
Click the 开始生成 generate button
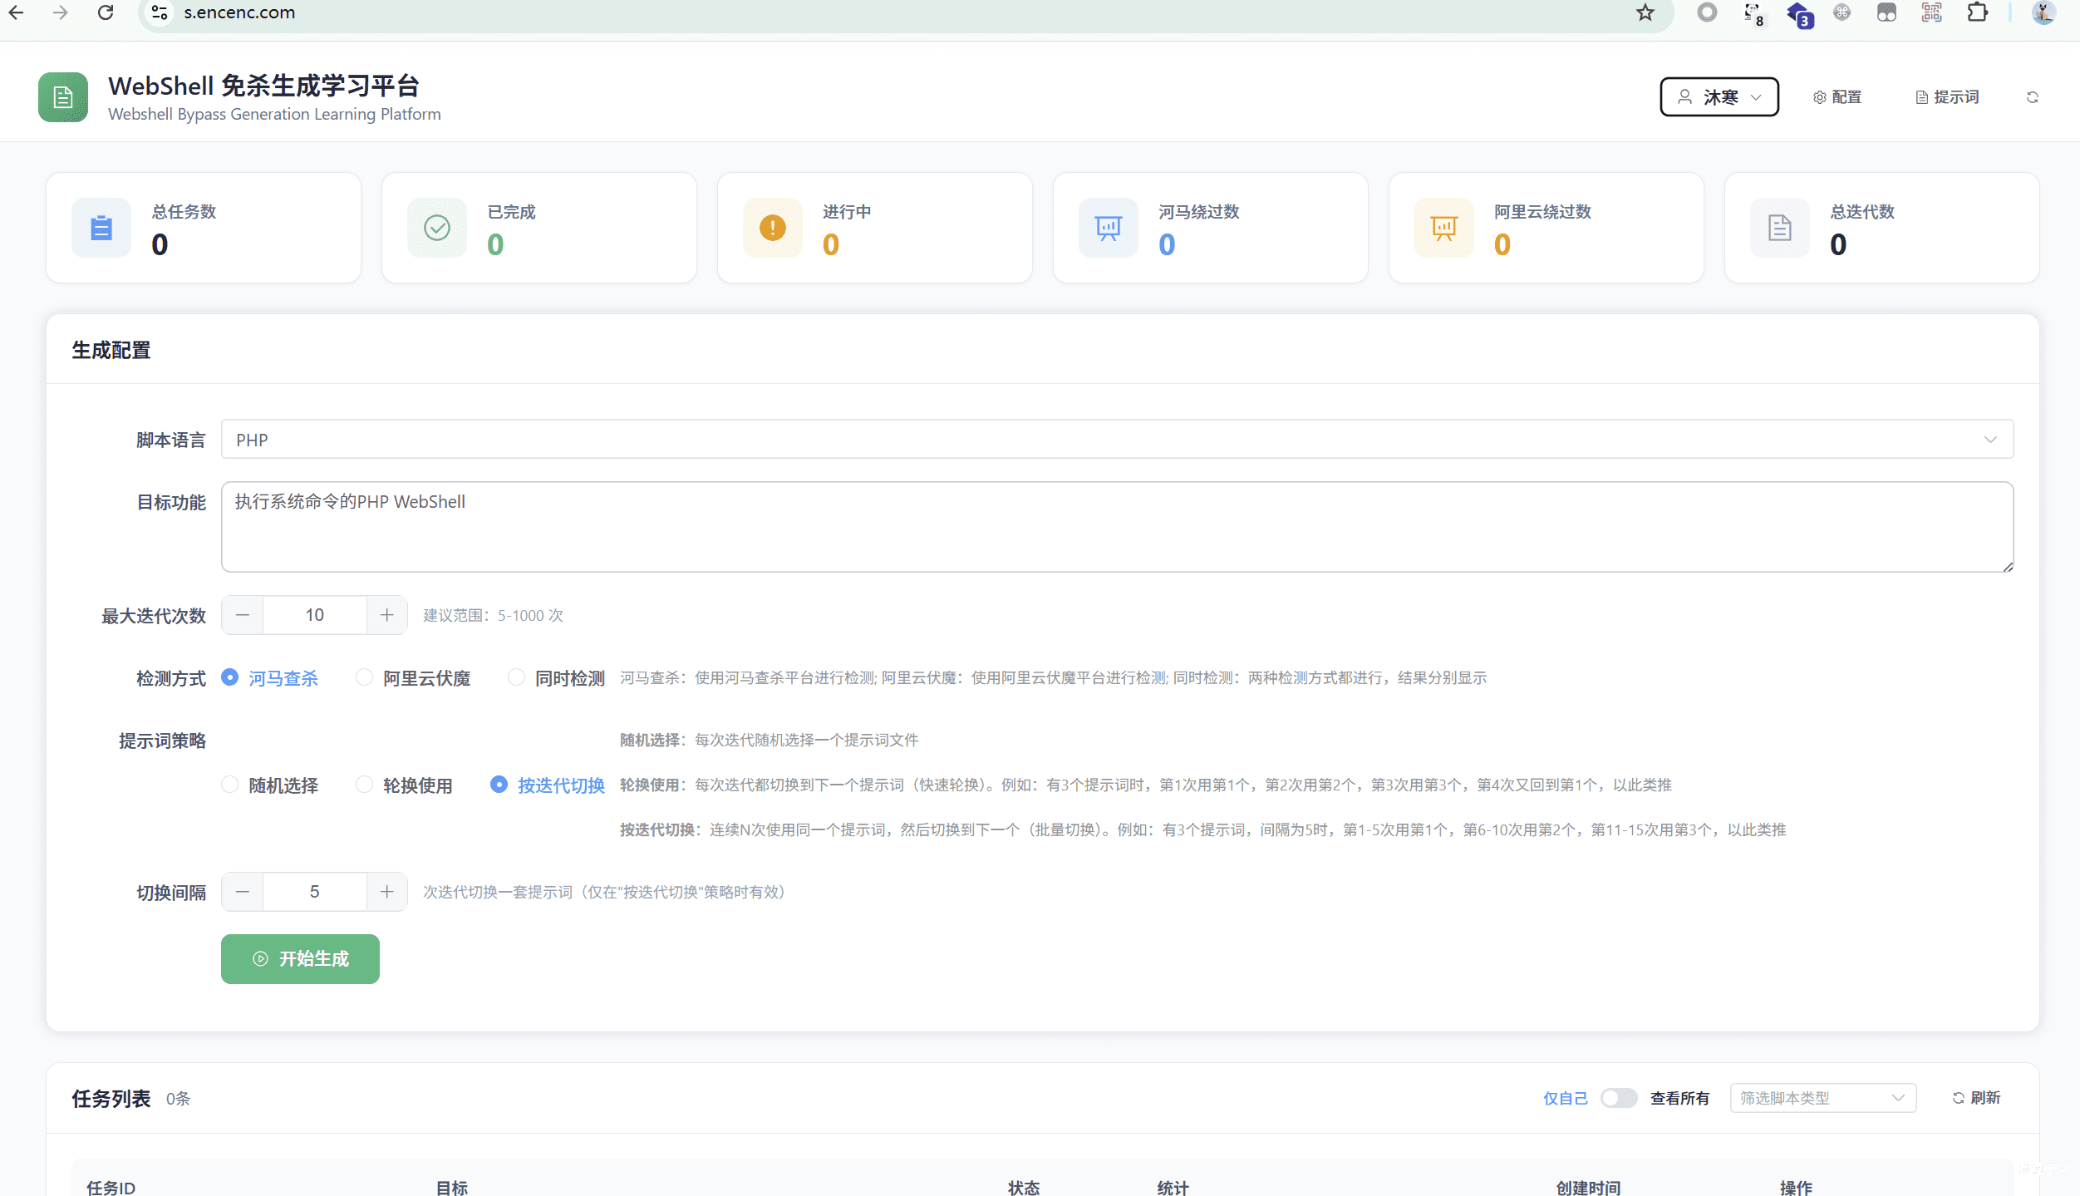299,958
